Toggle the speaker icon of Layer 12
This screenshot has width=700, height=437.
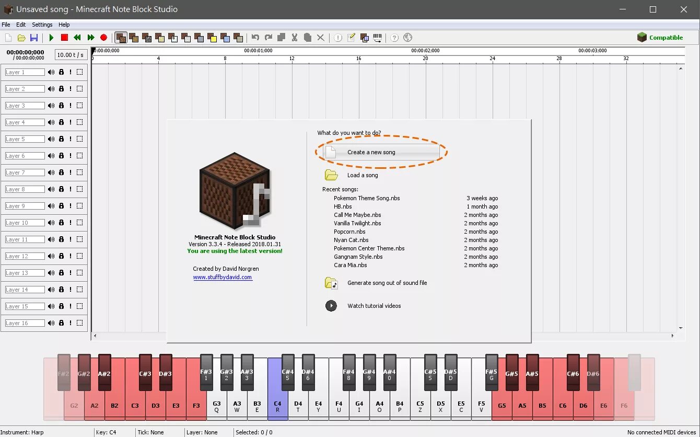51,256
